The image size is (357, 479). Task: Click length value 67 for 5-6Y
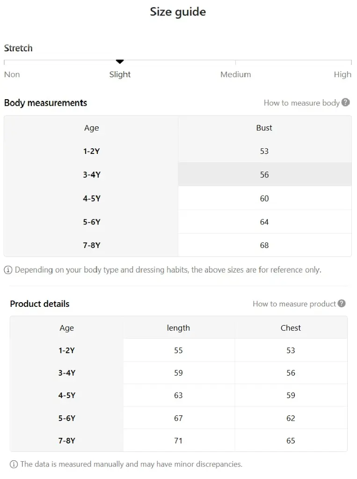(x=178, y=418)
